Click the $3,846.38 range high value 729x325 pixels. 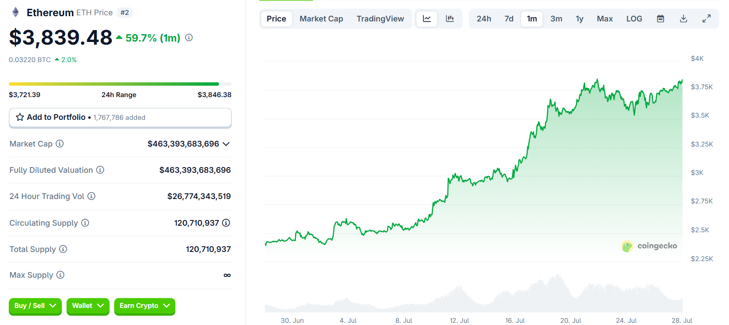tap(214, 95)
